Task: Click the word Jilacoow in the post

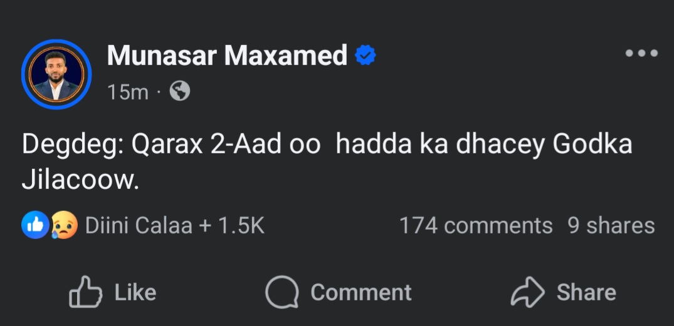Action: click(x=79, y=181)
